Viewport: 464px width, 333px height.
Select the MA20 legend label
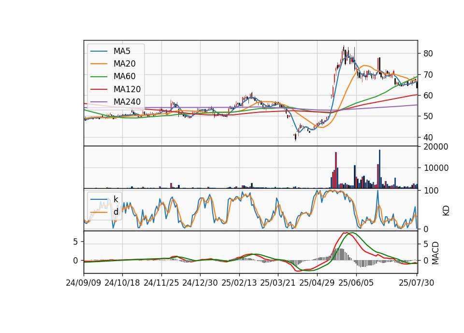(x=124, y=64)
